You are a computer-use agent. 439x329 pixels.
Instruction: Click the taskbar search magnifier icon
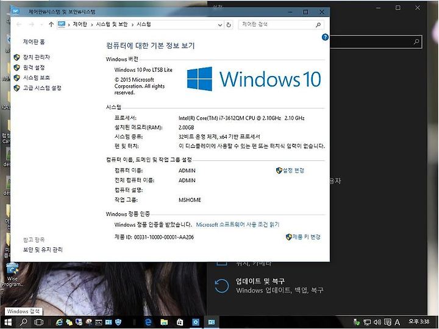[x=24, y=322]
